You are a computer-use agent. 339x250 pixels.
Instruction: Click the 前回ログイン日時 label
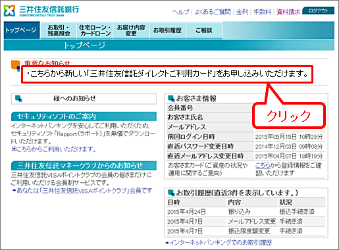point(191,137)
